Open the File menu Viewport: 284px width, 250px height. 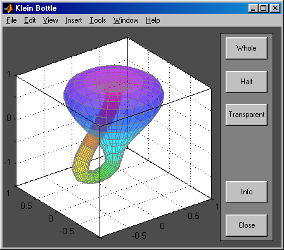coord(11,20)
